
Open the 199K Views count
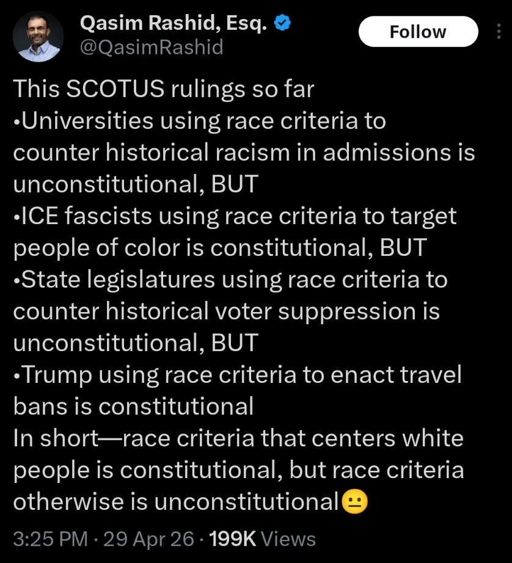(262, 539)
